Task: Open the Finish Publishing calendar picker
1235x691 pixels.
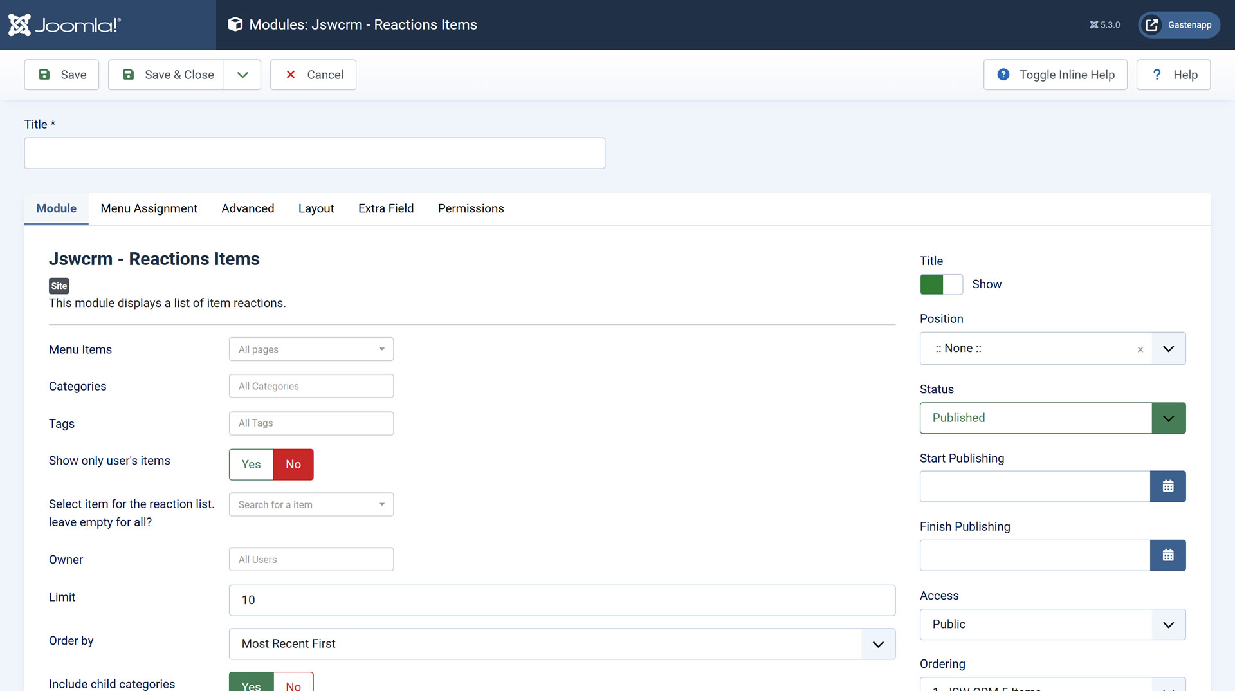Action: [x=1167, y=555]
